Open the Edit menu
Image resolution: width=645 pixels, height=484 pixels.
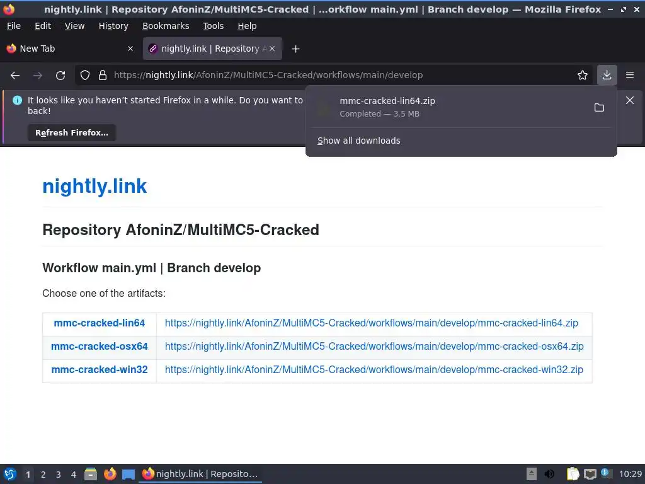[x=43, y=26]
